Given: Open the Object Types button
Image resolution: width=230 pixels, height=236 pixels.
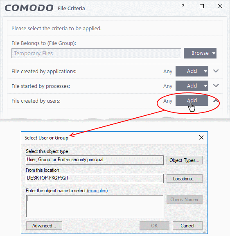Looking at the screenshot, I should 184,160.
